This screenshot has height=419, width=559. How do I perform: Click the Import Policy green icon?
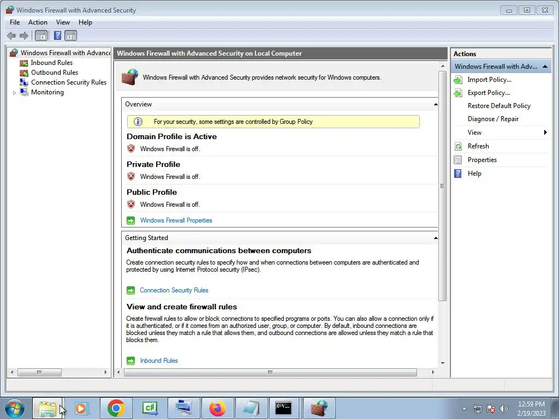point(458,80)
